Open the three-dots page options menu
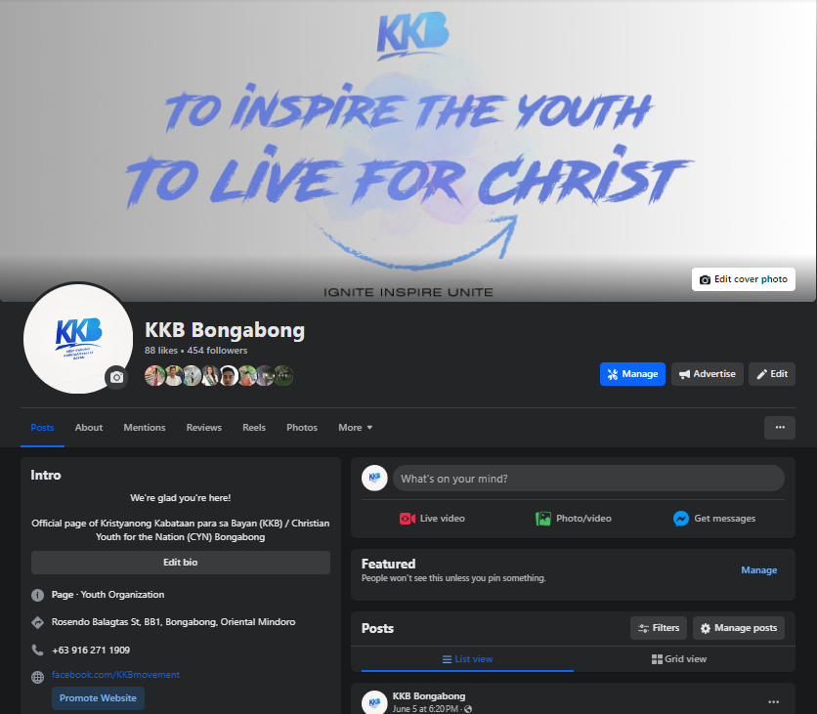The width and height of the screenshot is (817, 714). pos(780,428)
